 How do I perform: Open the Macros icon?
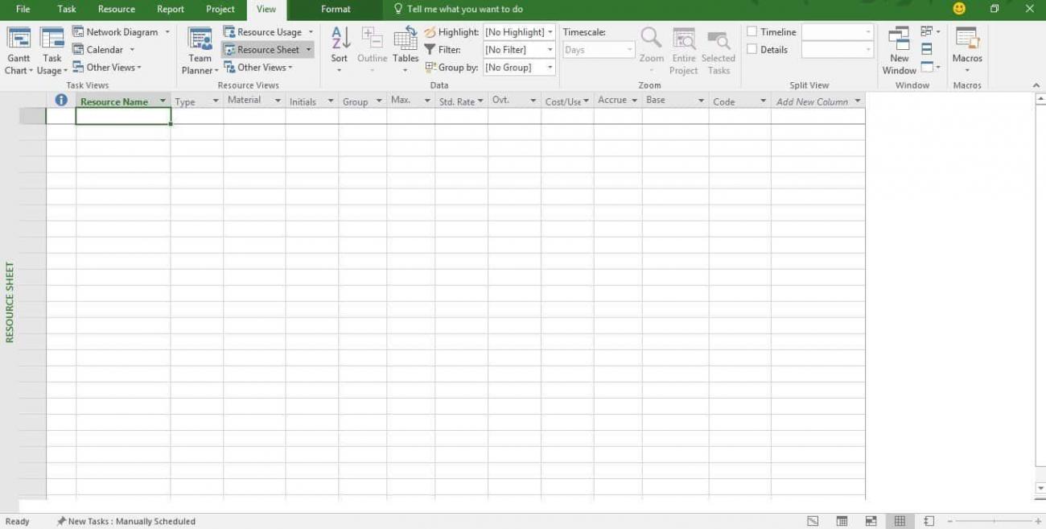(967, 44)
